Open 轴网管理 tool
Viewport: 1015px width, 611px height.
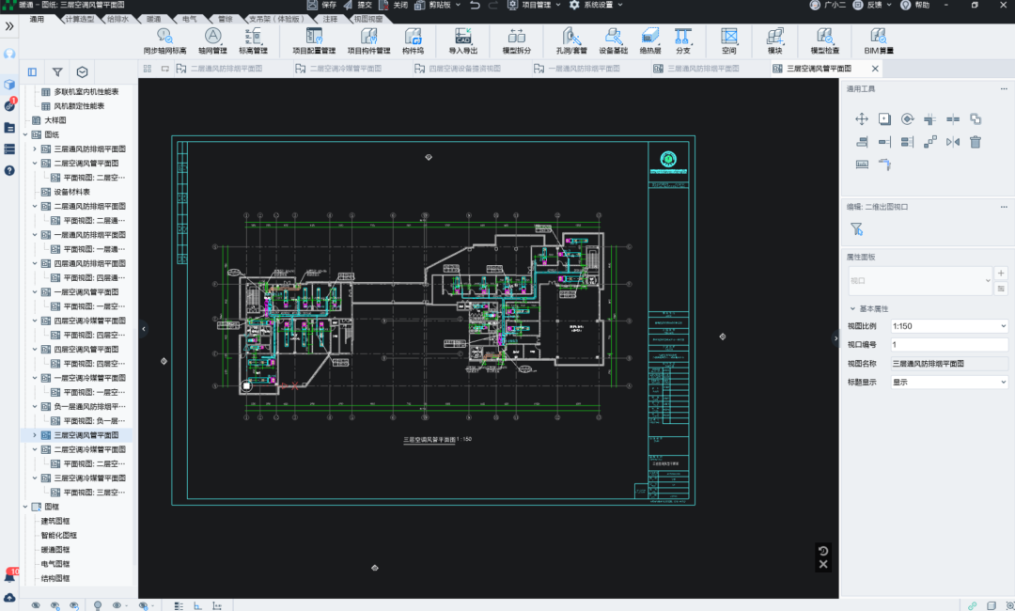pos(212,40)
